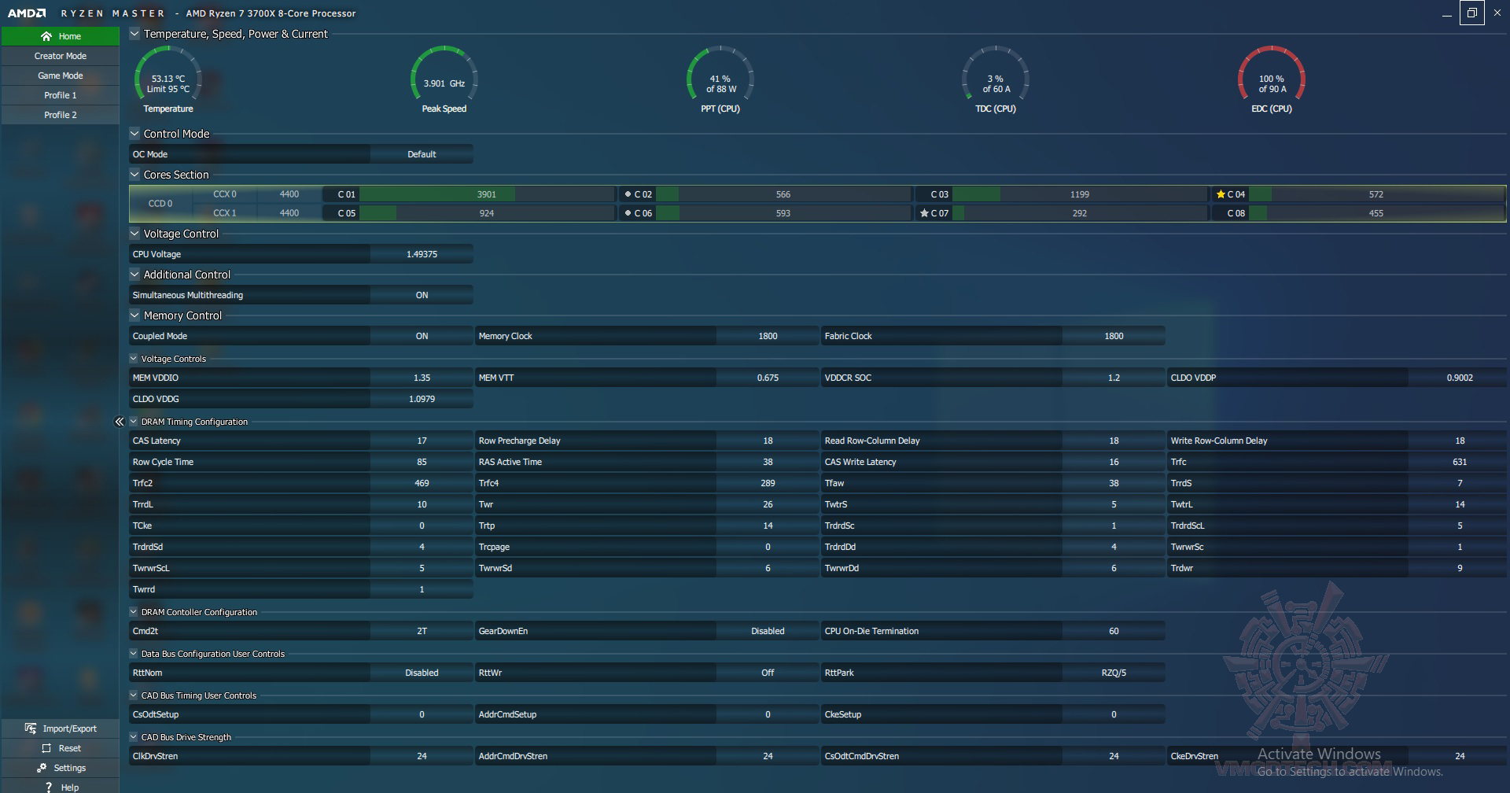Click the VDDCR SOC value 1.2
This screenshot has width=1510, height=793.
[1114, 378]
